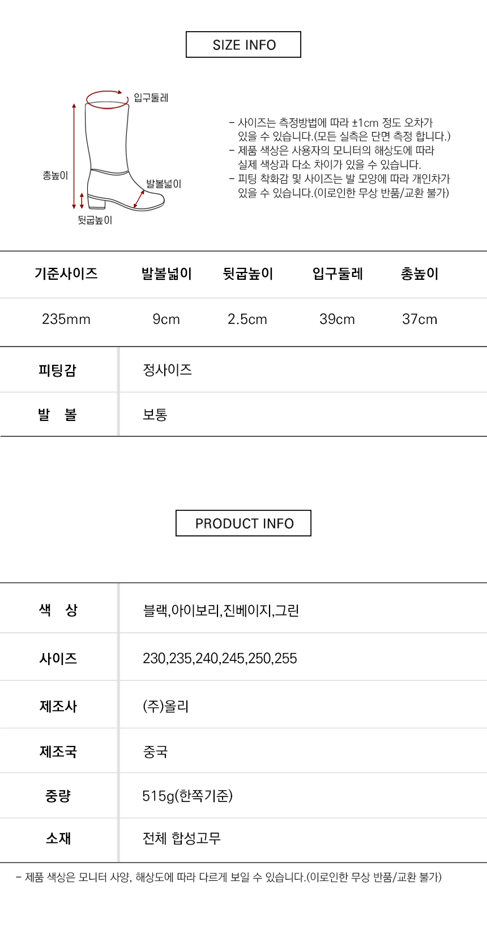Click the size list 230 to 255

220,658
